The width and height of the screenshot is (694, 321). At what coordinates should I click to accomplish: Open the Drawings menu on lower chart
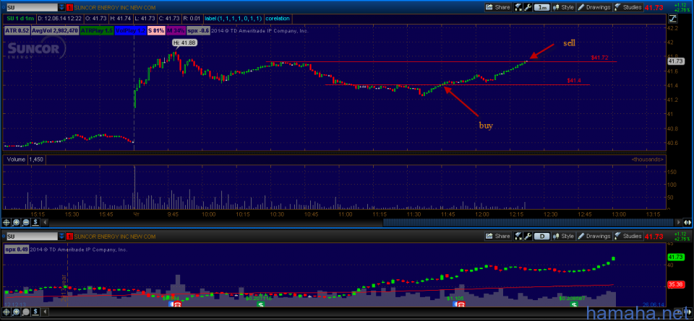(x=594, y=236)
